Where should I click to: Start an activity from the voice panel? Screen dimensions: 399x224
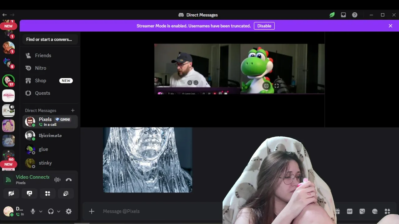[48, 194]
